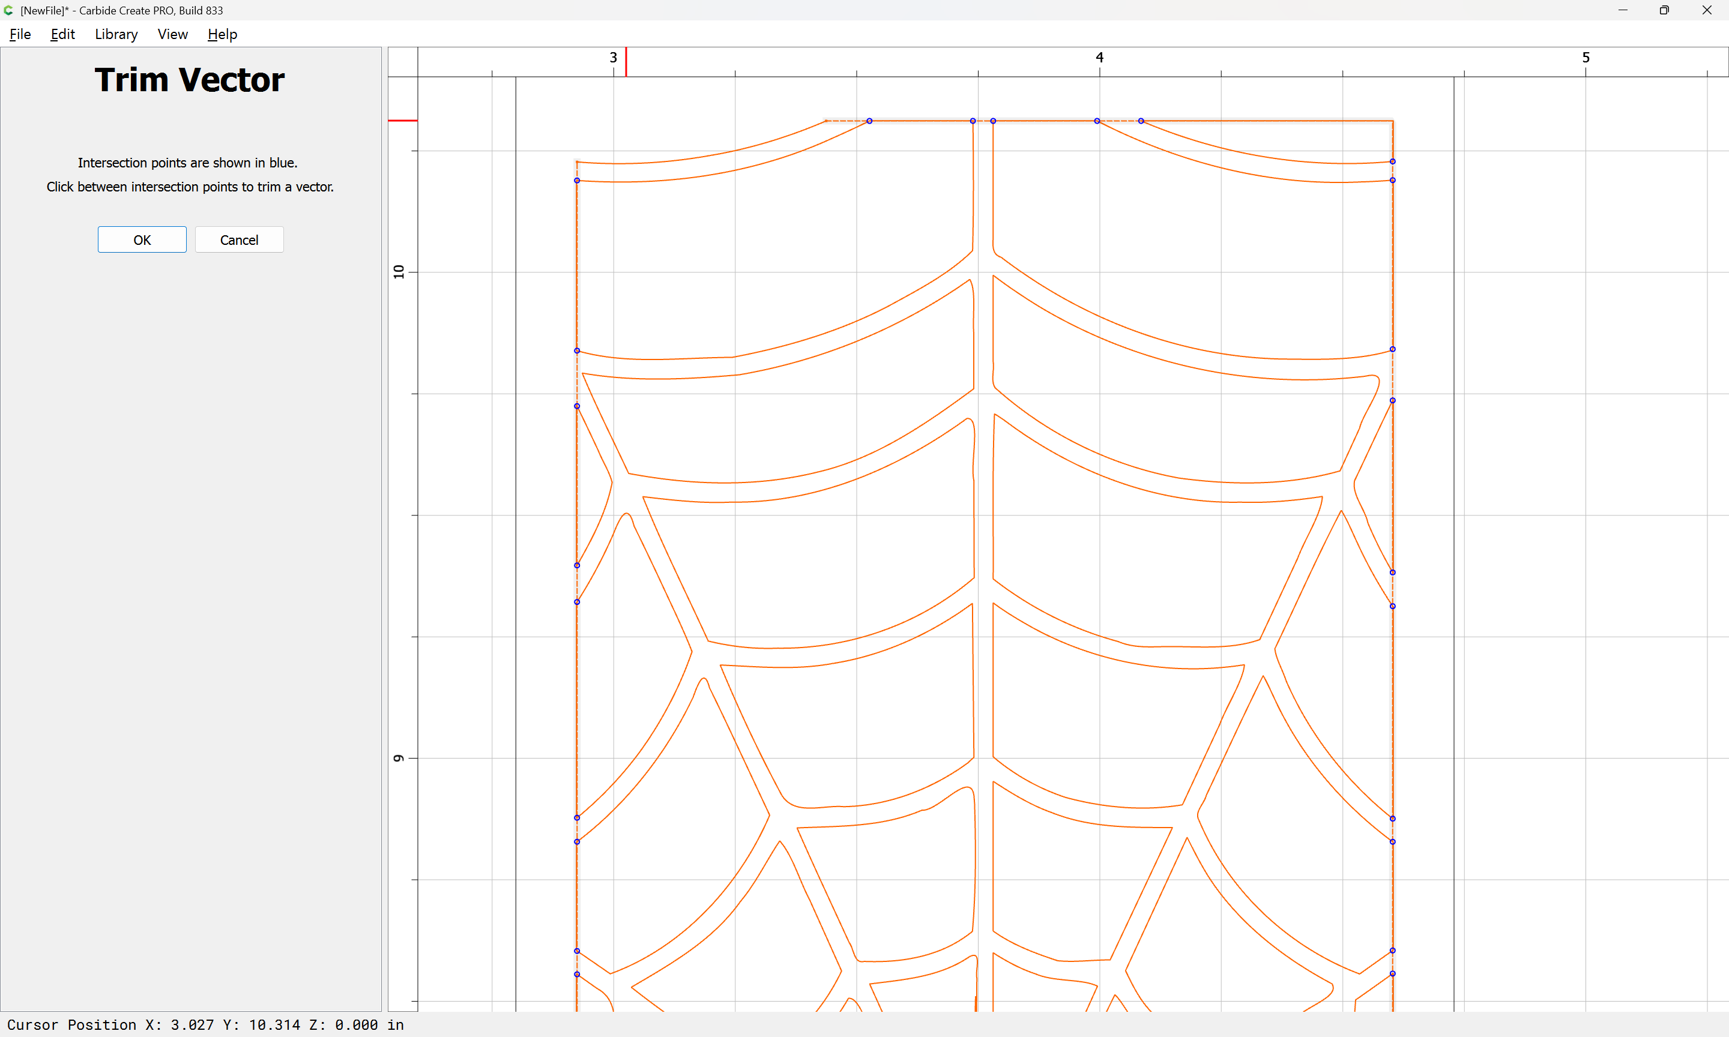Click the red marker on vertical ruler
Viewport: 1729px width, 1037px height.
point(403,121)
